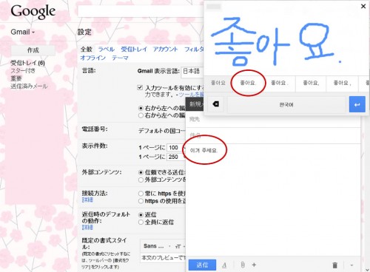Click the message body text 이거 주세요.
The image size is (370, 272).
(x=204, y=150)
